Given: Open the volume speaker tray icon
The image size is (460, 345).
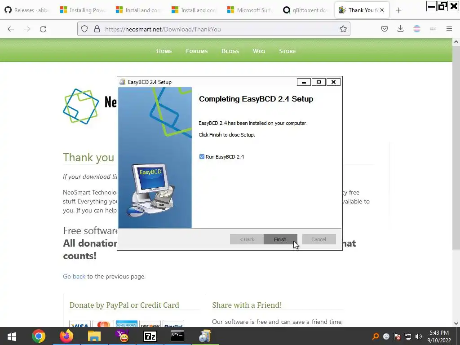Looking at the screenshot, I should 419,336.
